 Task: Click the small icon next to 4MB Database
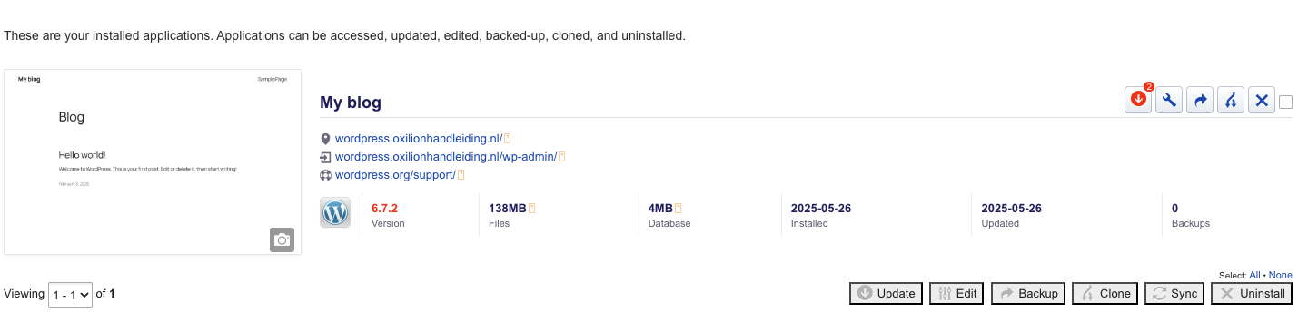[678, 209]
